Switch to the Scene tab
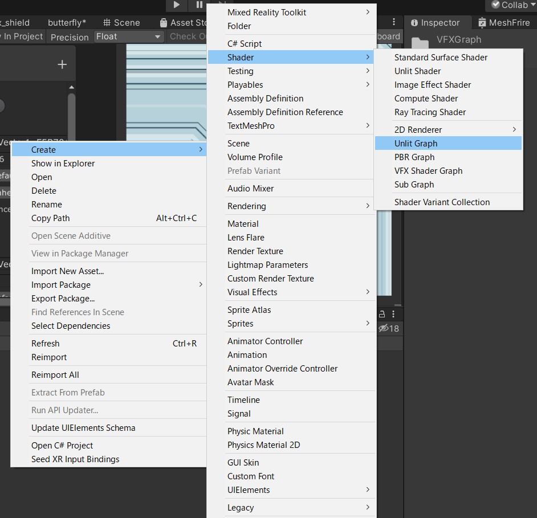Screen dimensions: 537x518 pos(121,23)
